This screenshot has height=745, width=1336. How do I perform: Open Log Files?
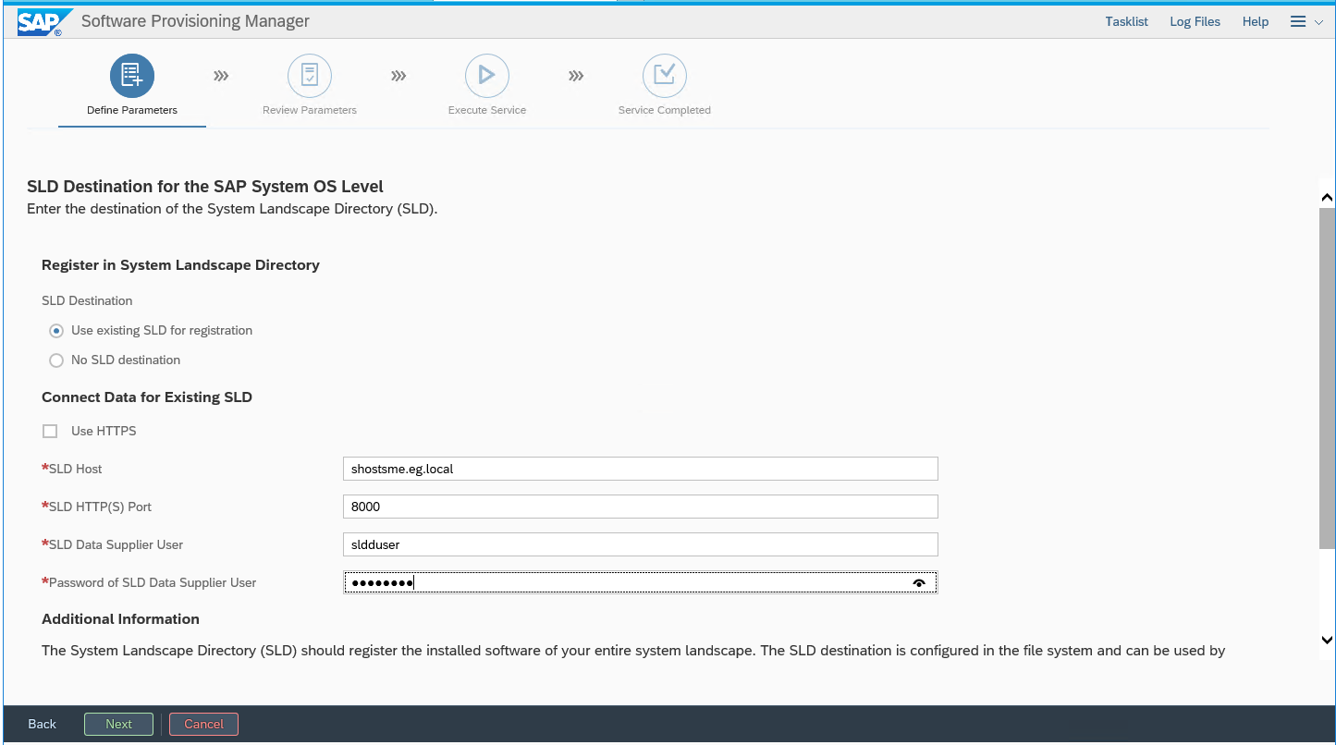pyautogui.click(x=1195, y=21)
